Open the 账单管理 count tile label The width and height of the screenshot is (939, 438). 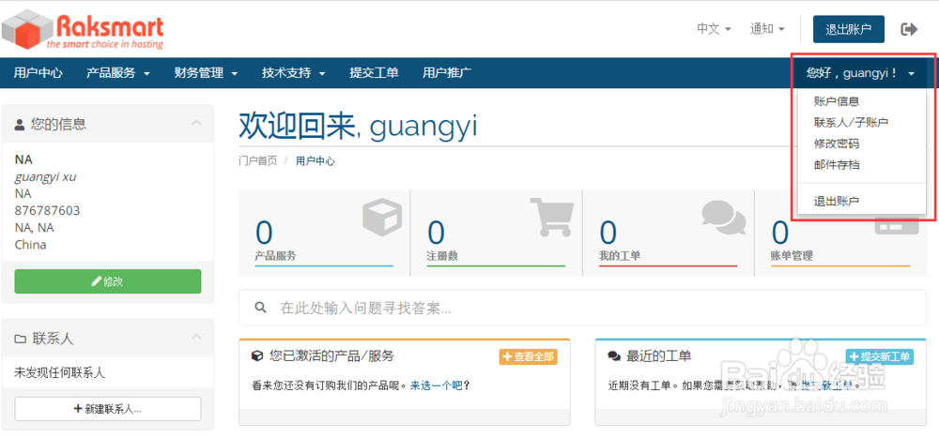pyautogui.click(x=792, y=256)
